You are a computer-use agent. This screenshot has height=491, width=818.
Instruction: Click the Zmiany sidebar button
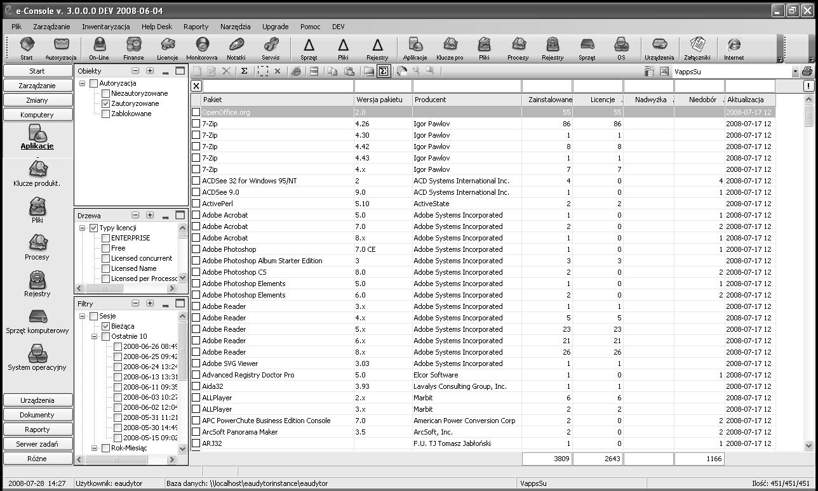[x=37, y=100]
